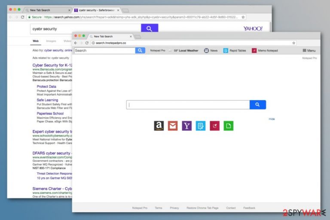Image resolution: width=330 pixels, height=220 pixels.
Task: Open DFARS cyber security result
Action: point(52,153)
